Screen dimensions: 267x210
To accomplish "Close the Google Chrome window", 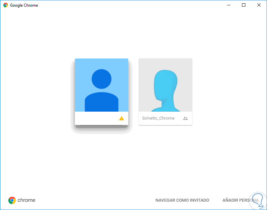I will tap(259, 5).
